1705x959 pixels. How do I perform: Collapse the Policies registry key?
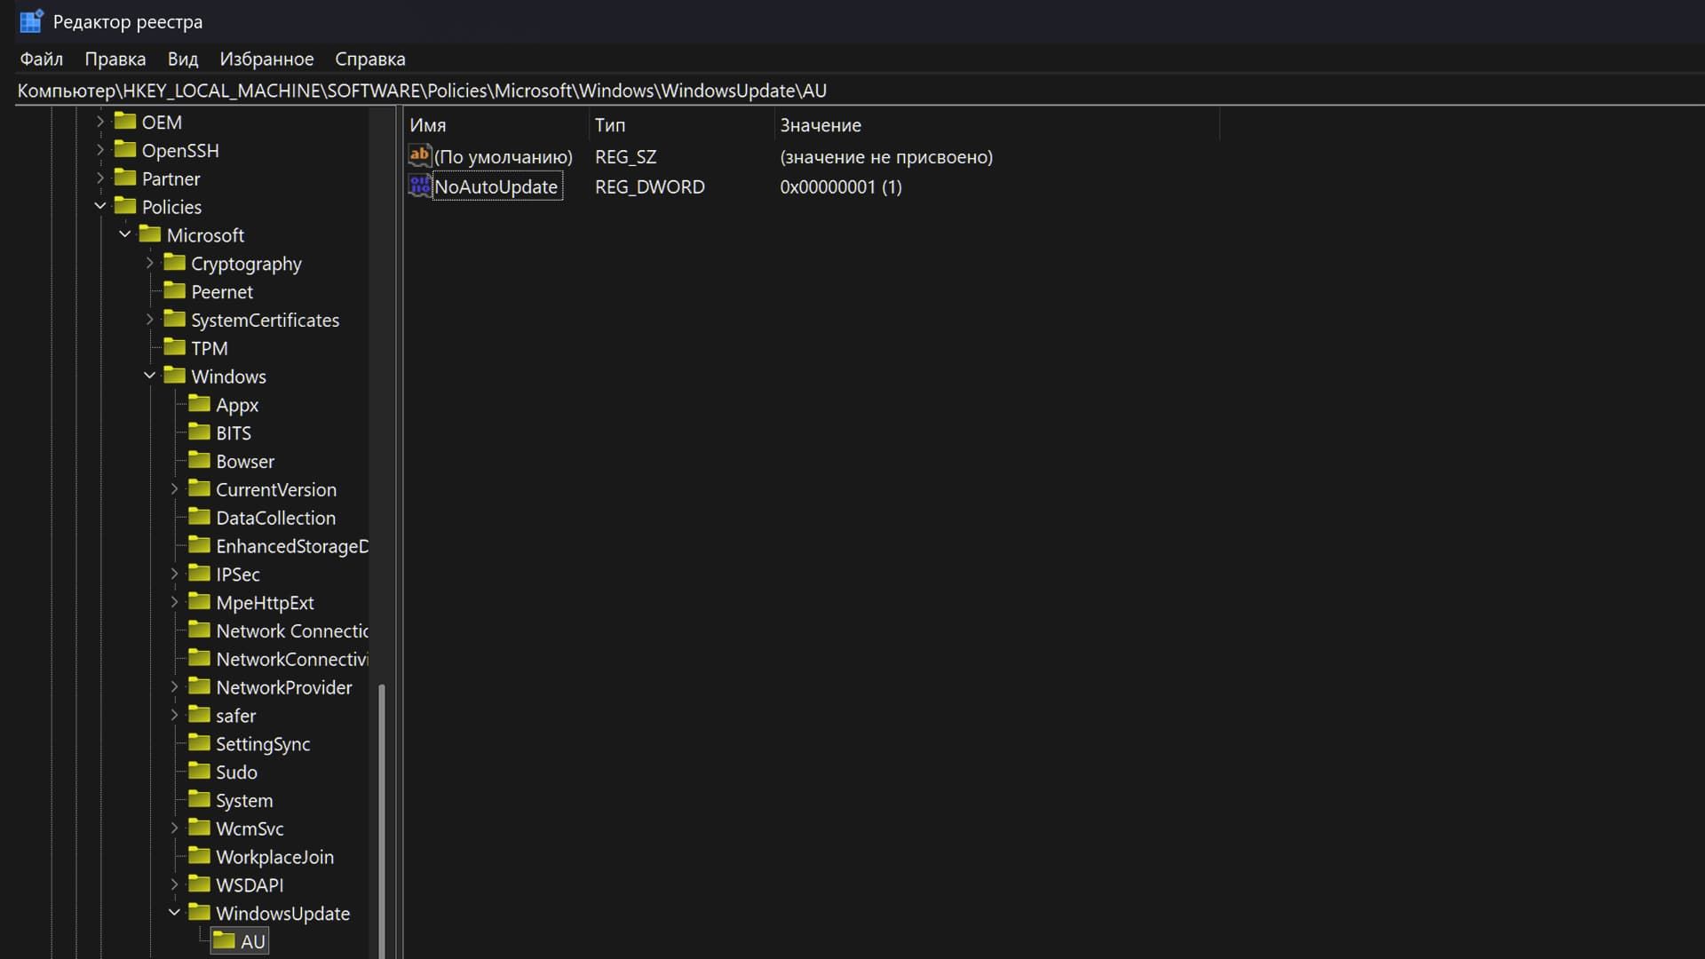(100, 206)
